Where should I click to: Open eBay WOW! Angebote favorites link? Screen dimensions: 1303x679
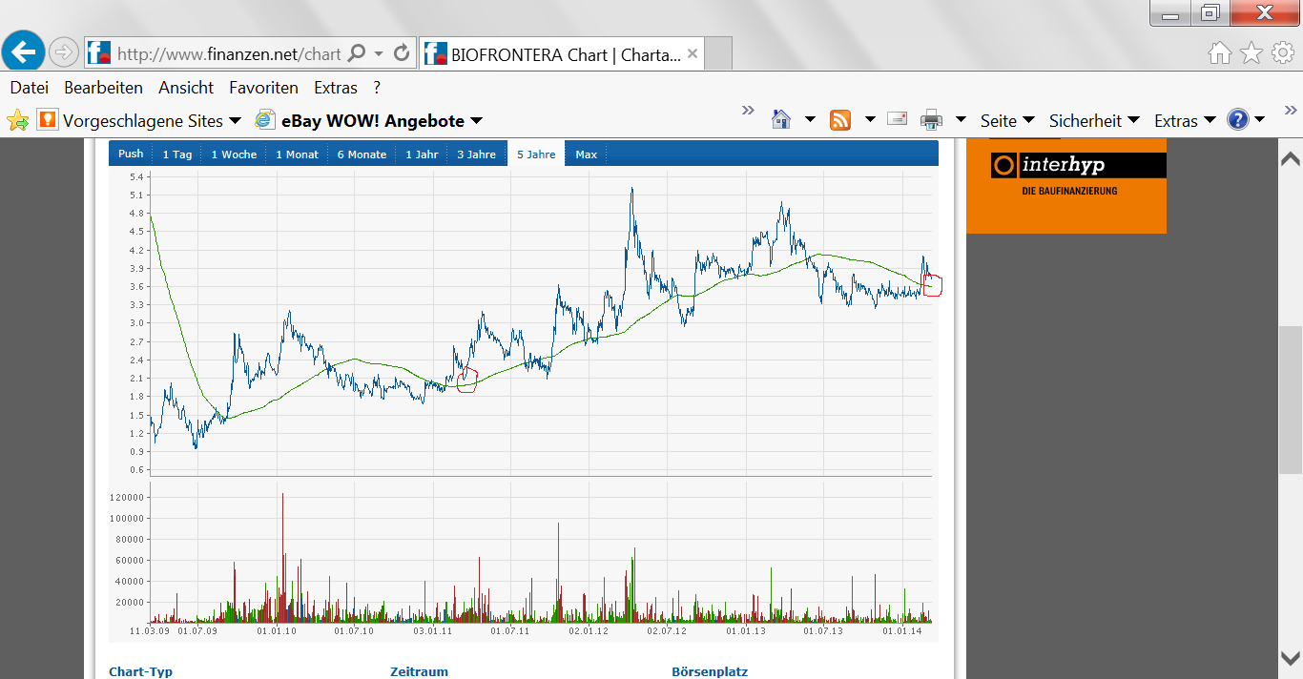pos(360,121)
